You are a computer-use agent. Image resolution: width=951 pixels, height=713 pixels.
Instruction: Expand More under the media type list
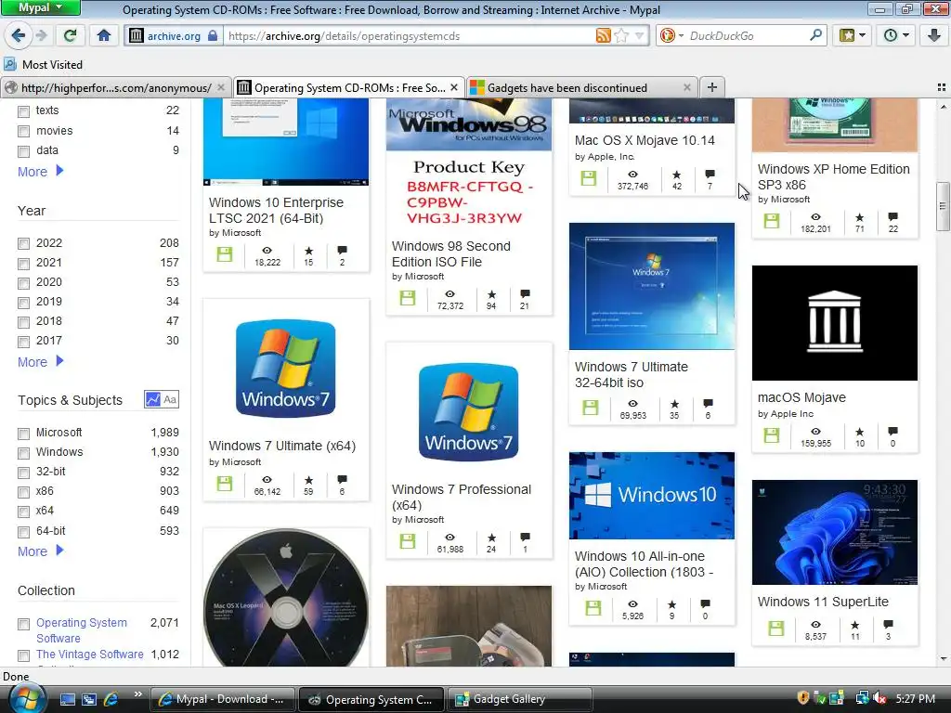pos(41,172)
